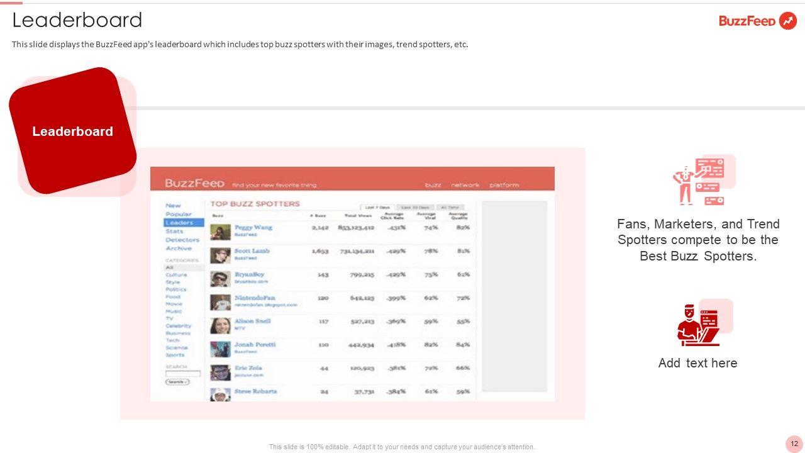The image size is (805, 453).
Task: Select the person at laptop icon
Action: pyautogui.click(x=698, y=325)
